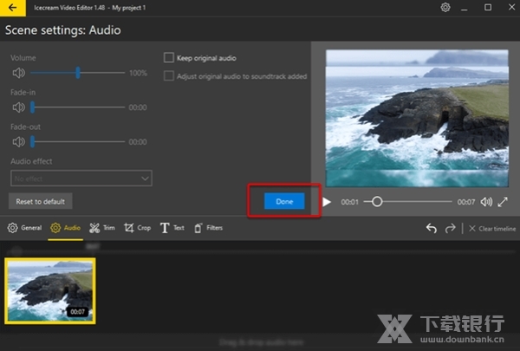The width and height of the screenshot is (520, 351).
Task: Redo the last action
Action: pyautogui.click(x=450, y=228)
